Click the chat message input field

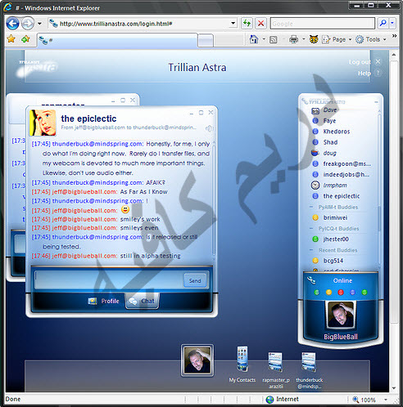tap(109, 280)
